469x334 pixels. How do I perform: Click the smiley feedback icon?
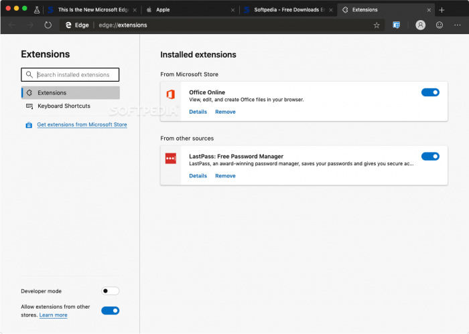pyautogui.click(x=440, y=25)
